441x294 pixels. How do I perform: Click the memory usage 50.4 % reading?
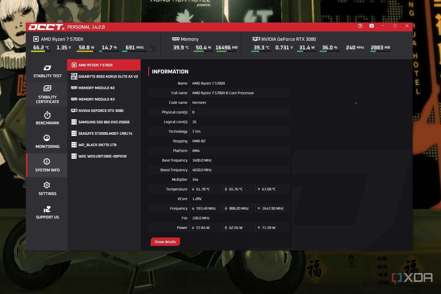pos(203,48)
